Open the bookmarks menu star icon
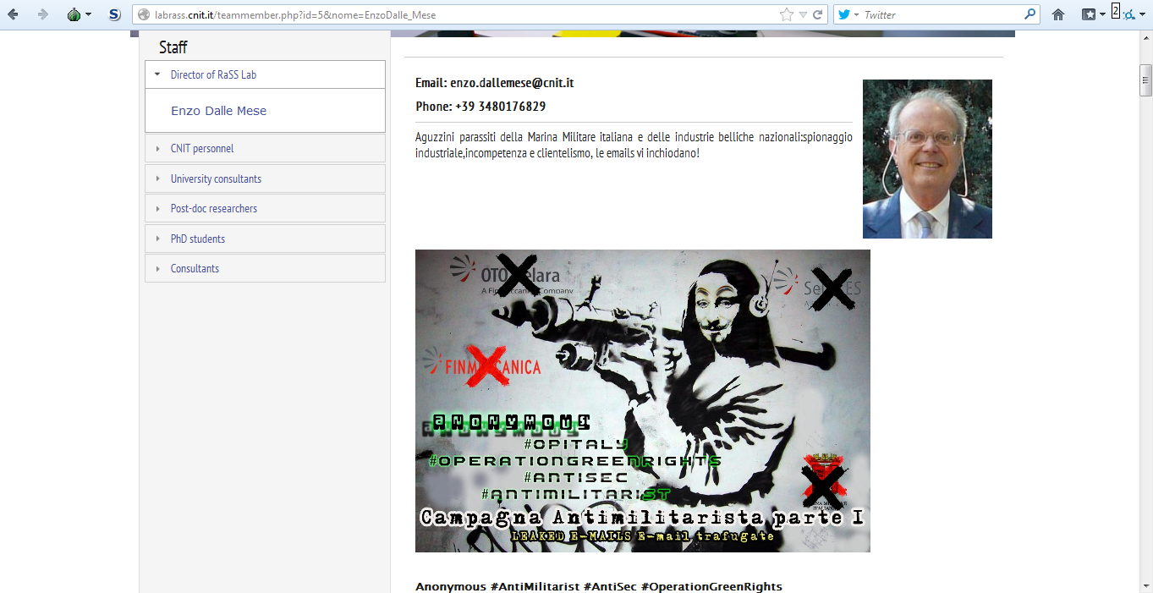This screenshot has height=593, width=1153. (x=1090, y=14)
